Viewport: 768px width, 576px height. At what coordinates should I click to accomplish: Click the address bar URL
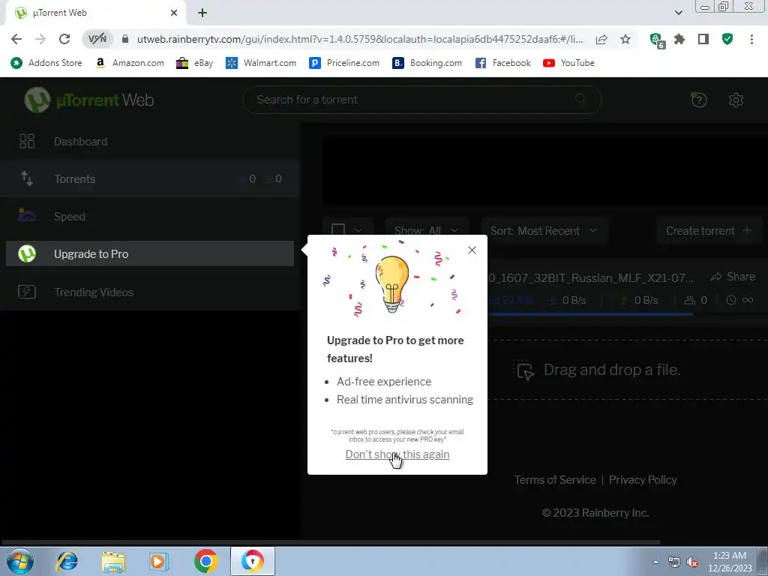(360, 39)
